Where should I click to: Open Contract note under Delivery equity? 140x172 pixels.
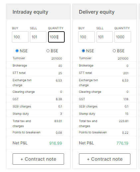105,159
